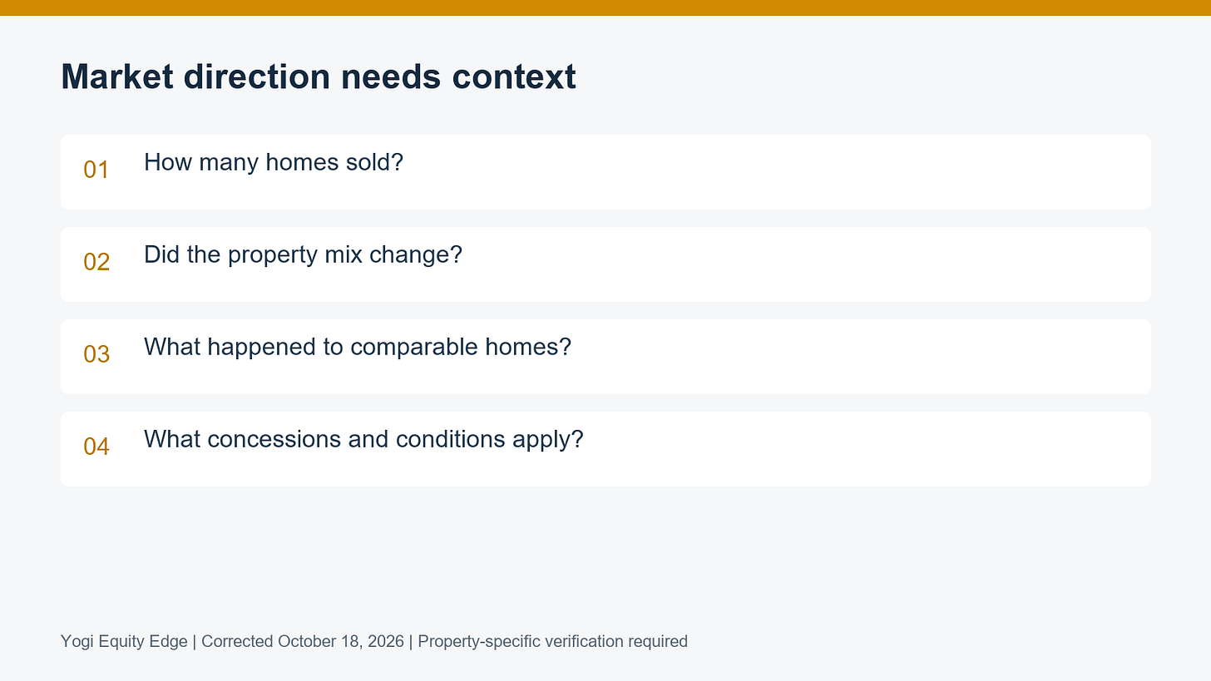Click the slide title 'Market direction needs context'
Viewport: 1211px width, 681px height.
point(319,76)
